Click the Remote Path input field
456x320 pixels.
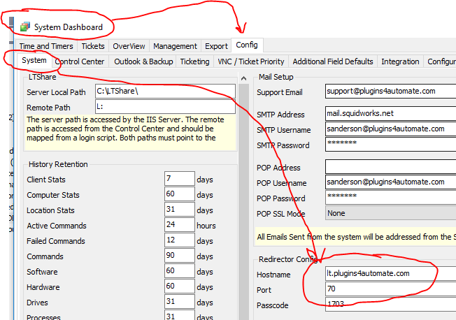coord(165,107)
